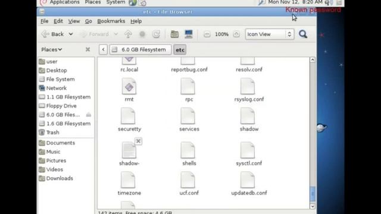This screenshot has width=381, height=214.
Task: Open the Back history dropdown arrow
Action: [71, 34]
